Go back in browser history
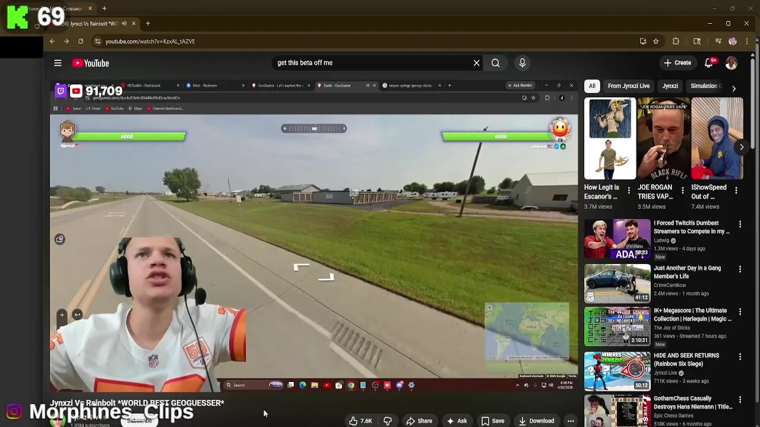This screenshot has width=760, height=427. tap(52, 42)
